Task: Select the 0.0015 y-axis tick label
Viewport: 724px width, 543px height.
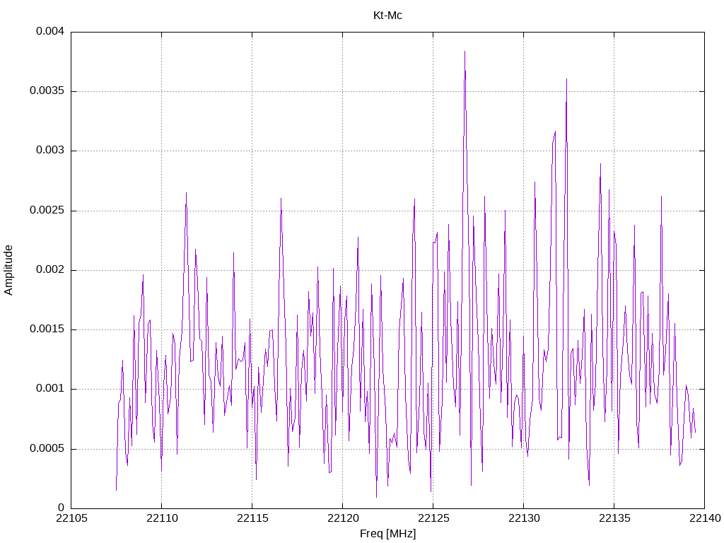Action: [47, 329]
